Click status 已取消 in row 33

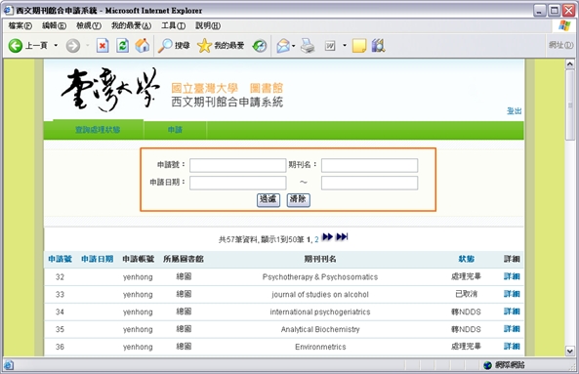click(x=467, y=294)
